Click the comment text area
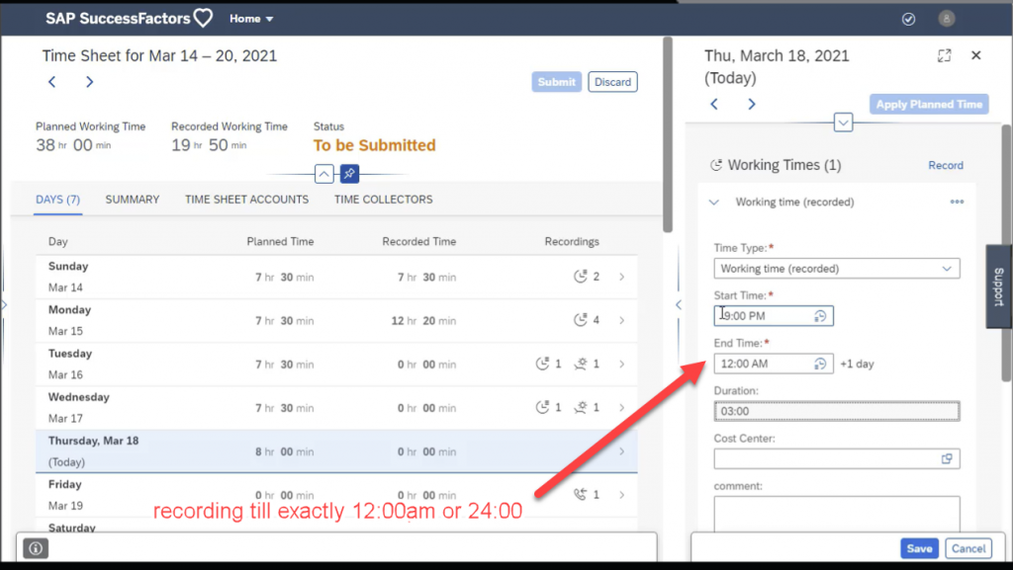The width and height of the screenshot is (1013, 570). click(x=837, y=514)
